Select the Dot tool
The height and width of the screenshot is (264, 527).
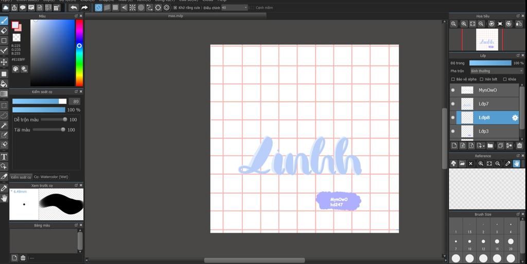pos(4,51)
